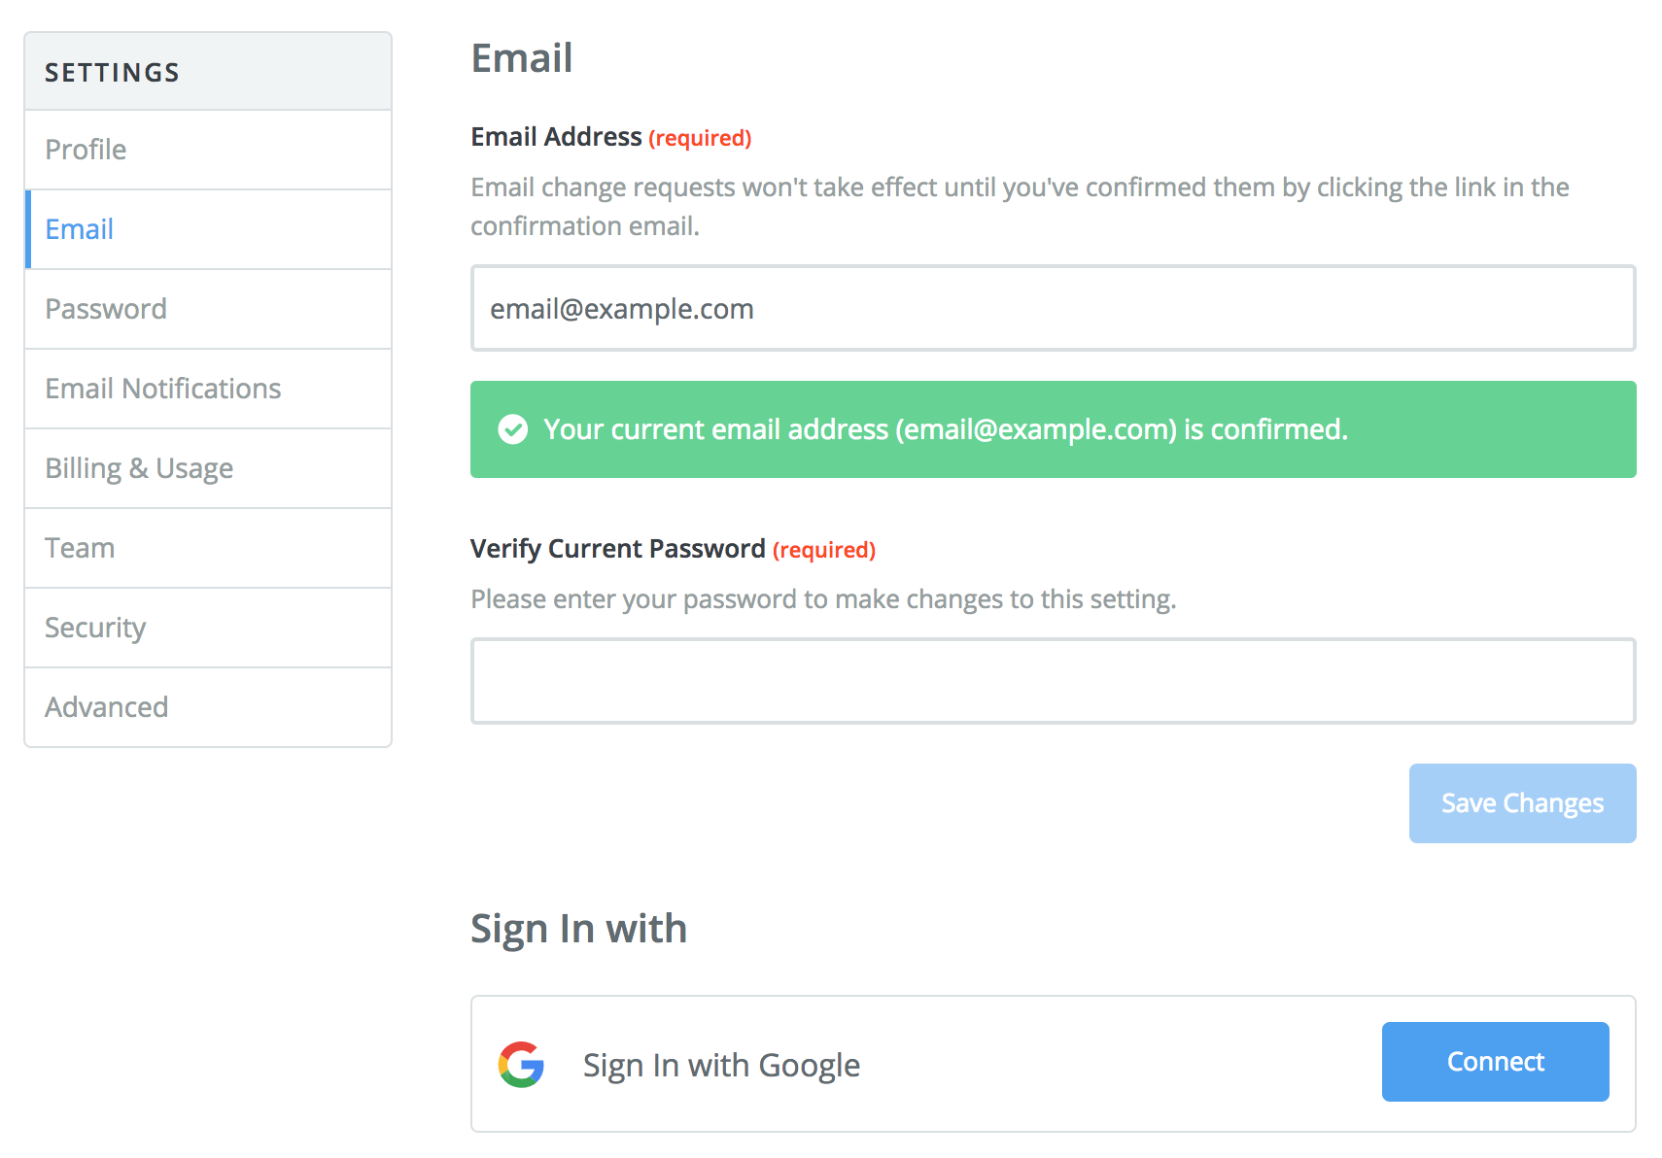
Task: Click the Save Changes button
Action: click(1522, 803)
